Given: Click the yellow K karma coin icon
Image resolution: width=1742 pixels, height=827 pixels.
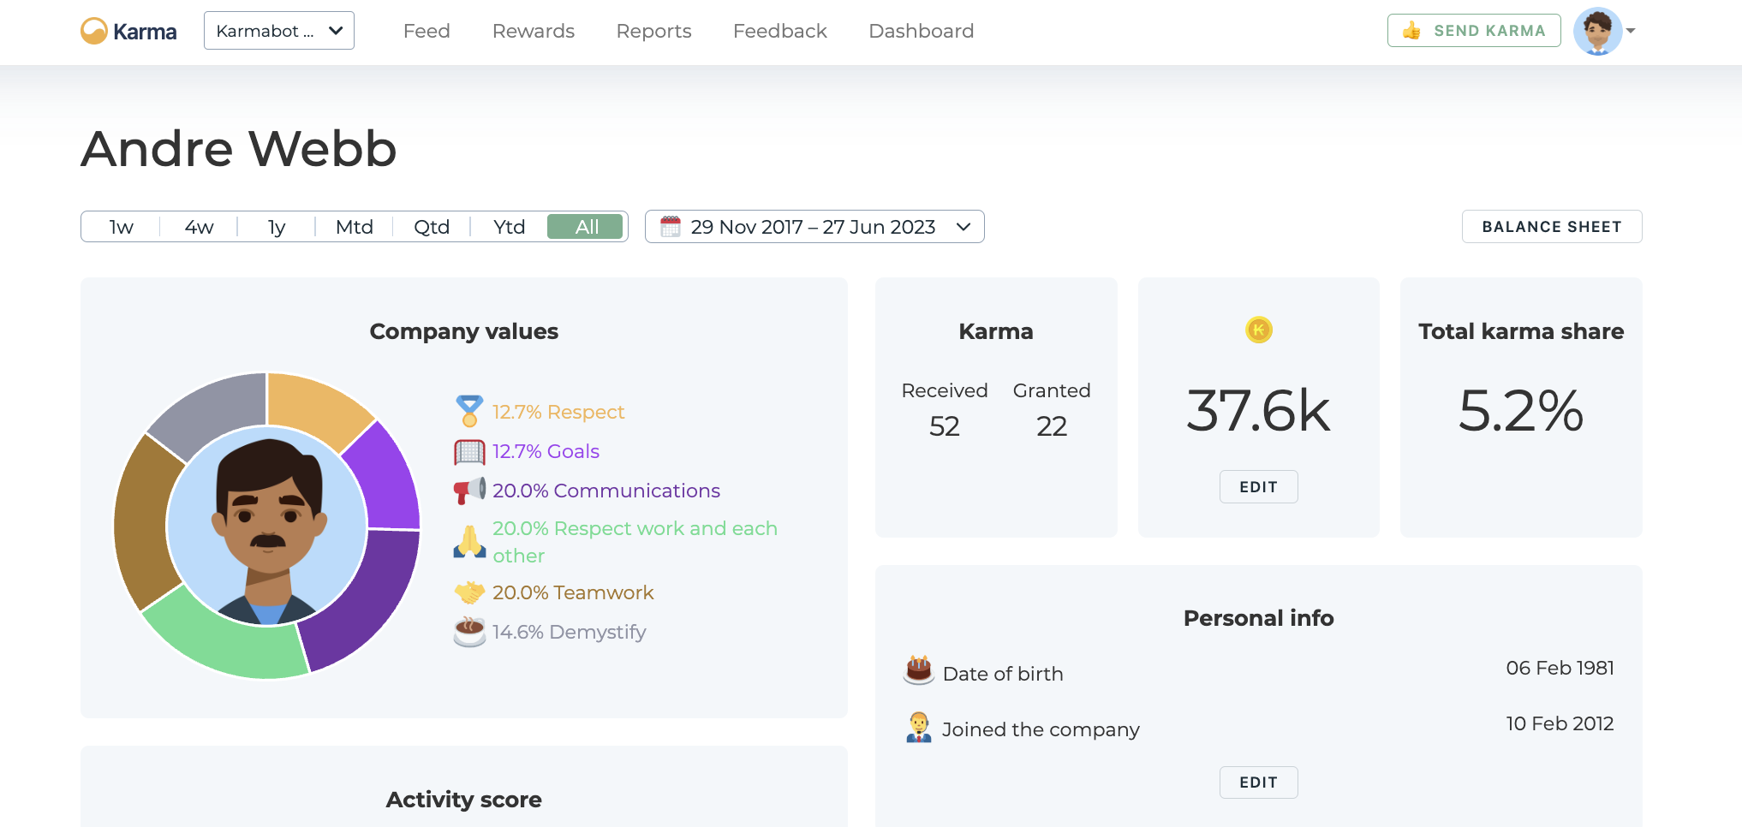Looking at the screenshot, I should [1258, 330].
